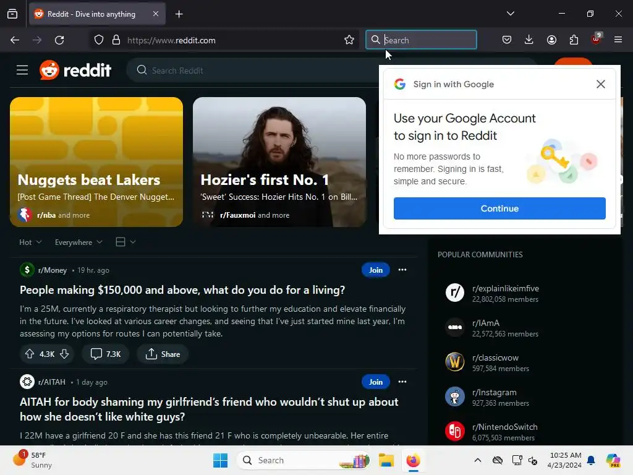Click the Firefox search bar field

click(x=421, y=40)
